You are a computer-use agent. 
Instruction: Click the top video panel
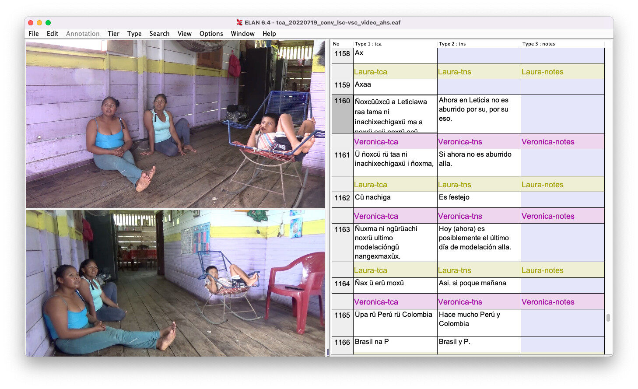tap(175, 124)
